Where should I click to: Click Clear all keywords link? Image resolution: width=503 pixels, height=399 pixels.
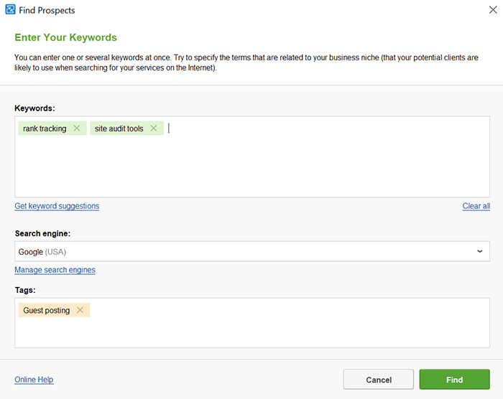pyautogui.click(x=476, y=206)
